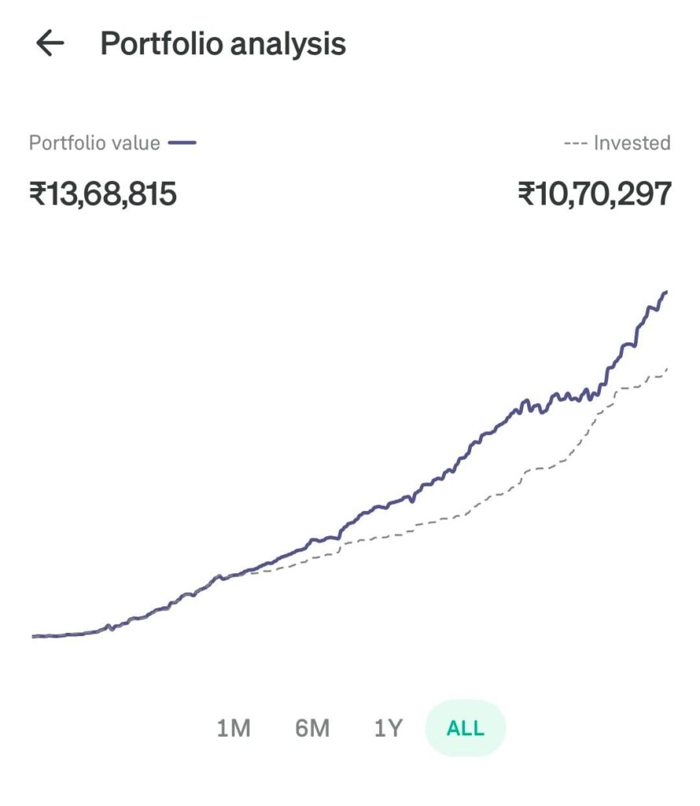Select the ALL time range pill
700x806 pixels.
(466, 728)
